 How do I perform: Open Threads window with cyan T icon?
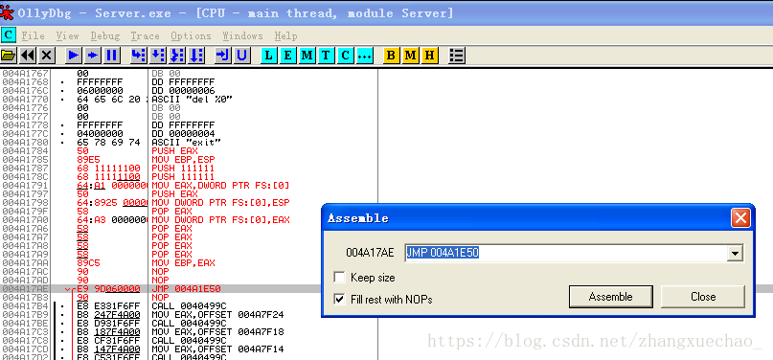coord(326,56)
